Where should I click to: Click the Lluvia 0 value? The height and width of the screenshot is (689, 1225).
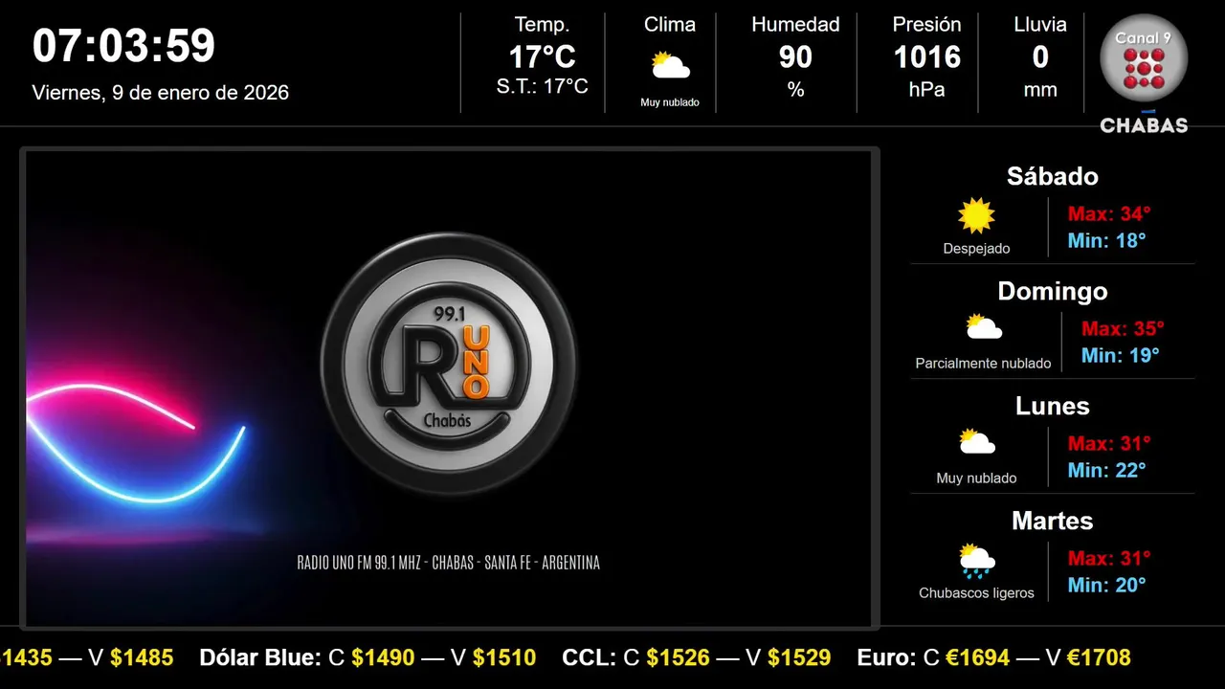[x=1040, y=57]
